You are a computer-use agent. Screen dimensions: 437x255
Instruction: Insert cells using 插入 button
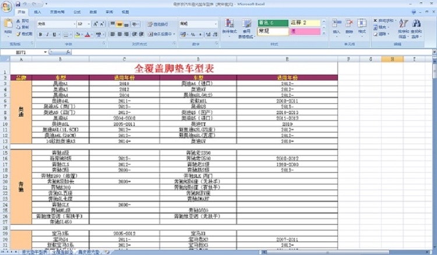pyautogui.click(x=336, y=27)
